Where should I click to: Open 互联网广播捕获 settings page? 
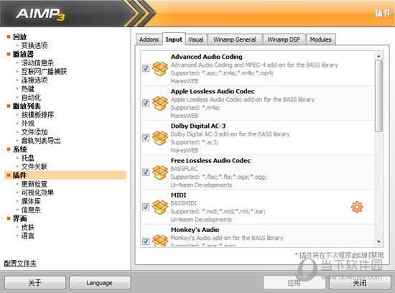click(44, 72)
